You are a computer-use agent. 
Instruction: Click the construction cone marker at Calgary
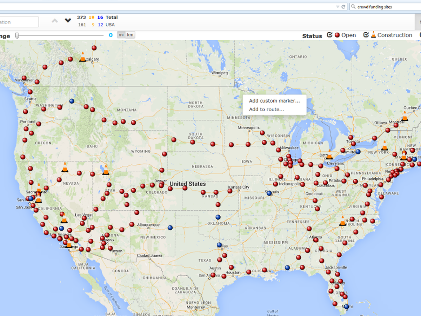click(82, 57)
